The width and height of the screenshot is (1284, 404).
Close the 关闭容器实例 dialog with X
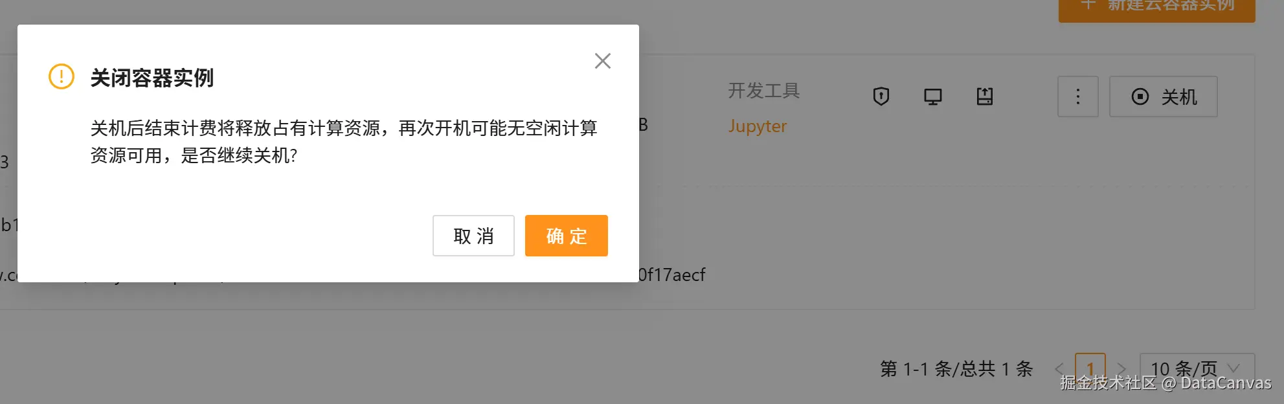pos(603,61)
